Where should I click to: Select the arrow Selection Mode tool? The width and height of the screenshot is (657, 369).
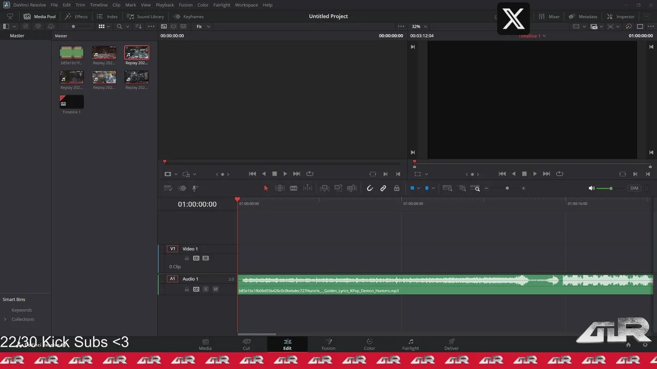[266, 188]
